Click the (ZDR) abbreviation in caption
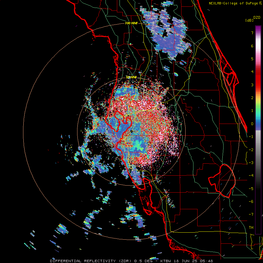The image size is (263, 263). [x=125, y=261]
